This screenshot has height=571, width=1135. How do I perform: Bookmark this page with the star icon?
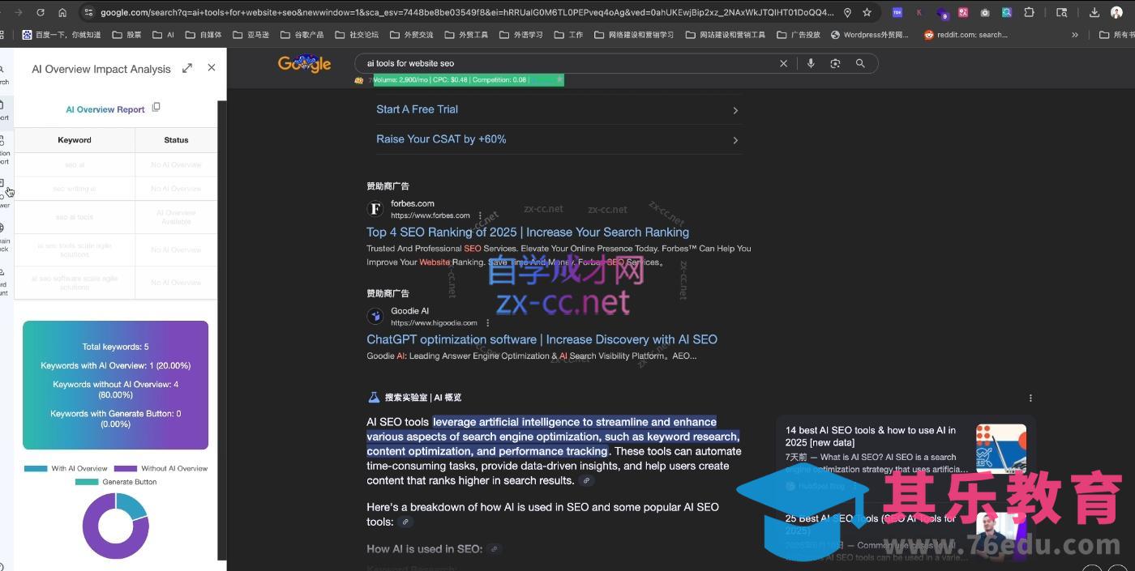(x=867, y=13)
